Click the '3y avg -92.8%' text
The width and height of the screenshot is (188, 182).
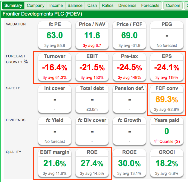[x=167, y=109]
